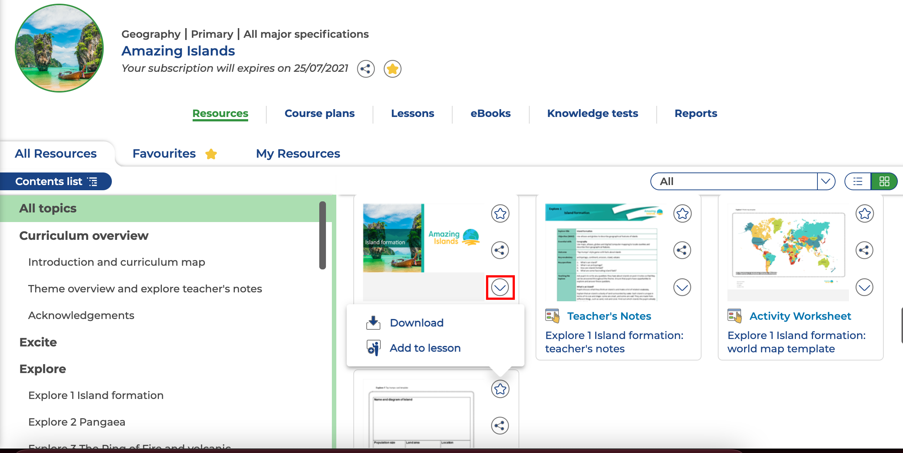Share the bottom worksheet template card
This screenshot has height=453, width=903.
pos(500,426)
